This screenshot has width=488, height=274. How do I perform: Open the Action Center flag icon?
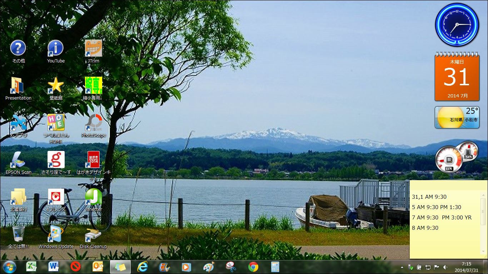click(437, 267)
